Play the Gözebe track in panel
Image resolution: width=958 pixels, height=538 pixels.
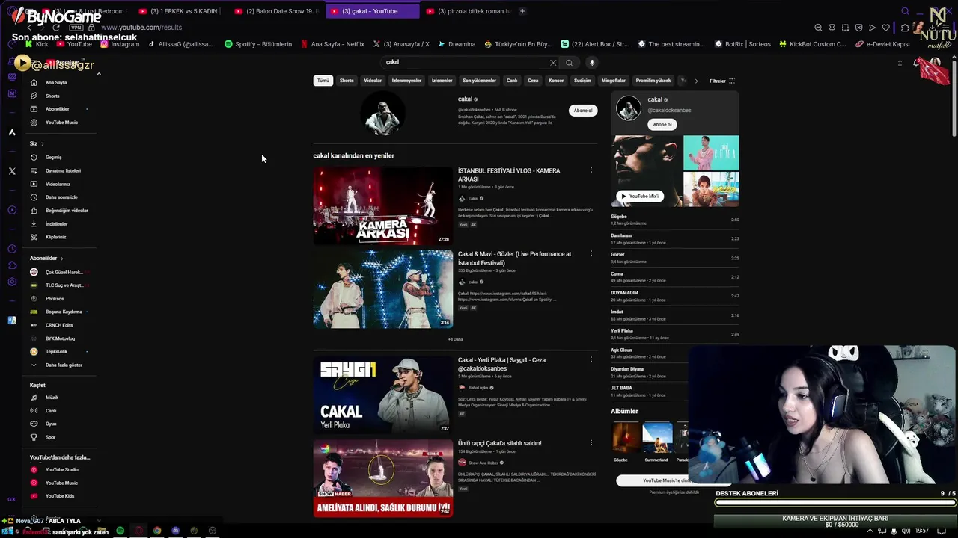click(x=674, y=220)
